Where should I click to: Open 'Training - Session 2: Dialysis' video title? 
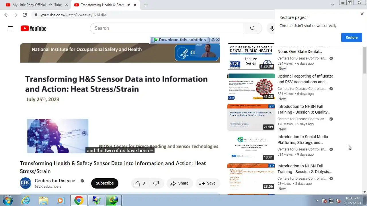[x=304, y=169]
